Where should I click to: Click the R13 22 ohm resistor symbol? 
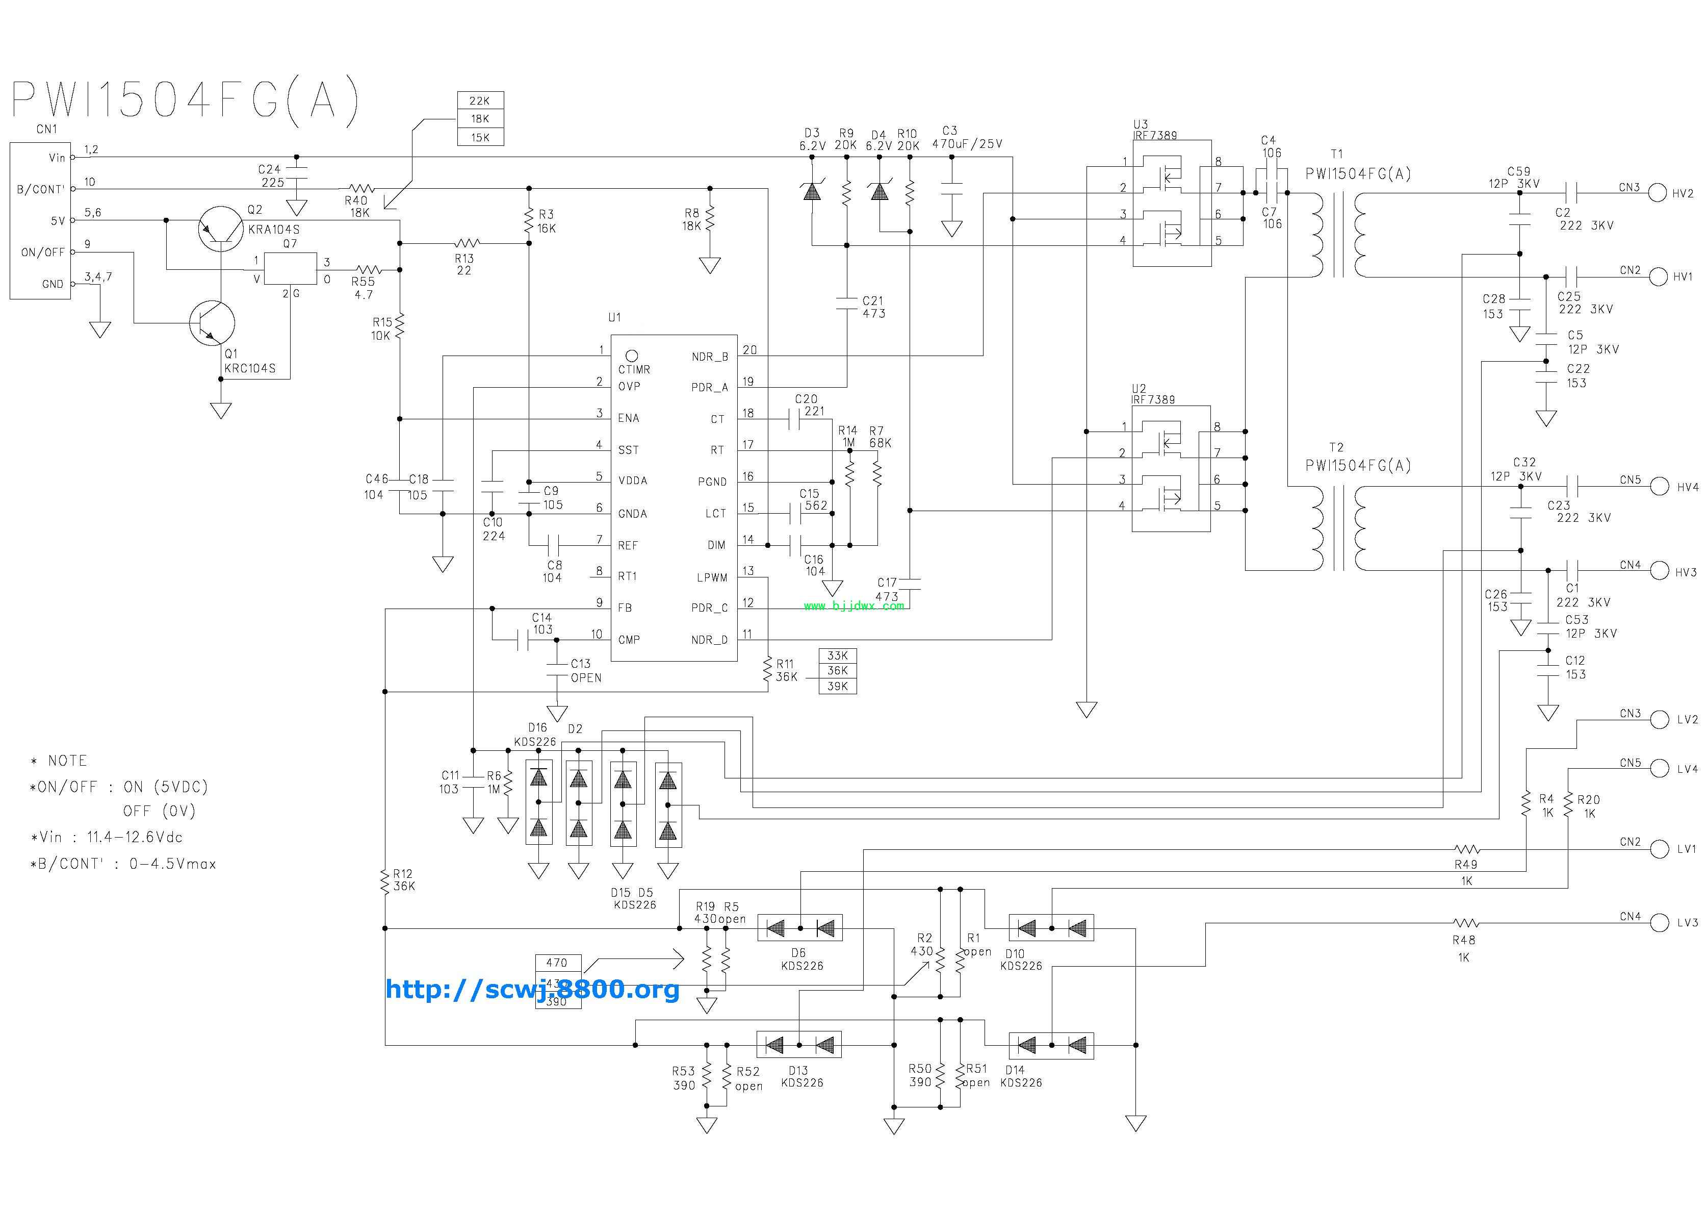click(467, 243)
